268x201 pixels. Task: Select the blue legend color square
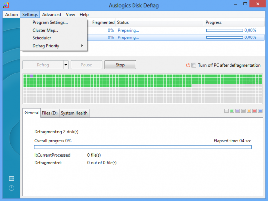tap(260, 111)
